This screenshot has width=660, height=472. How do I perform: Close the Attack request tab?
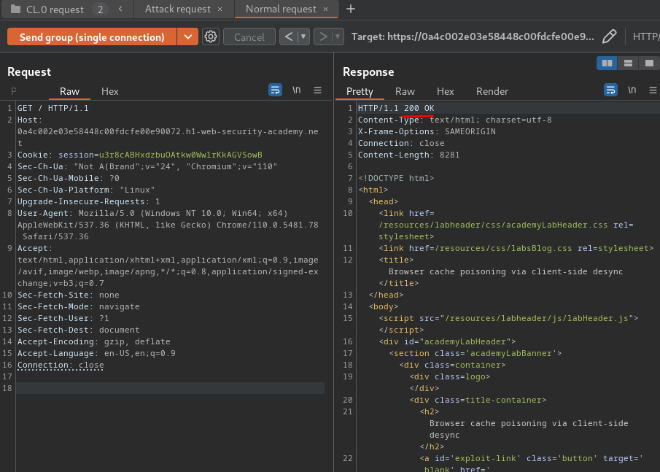220,9
